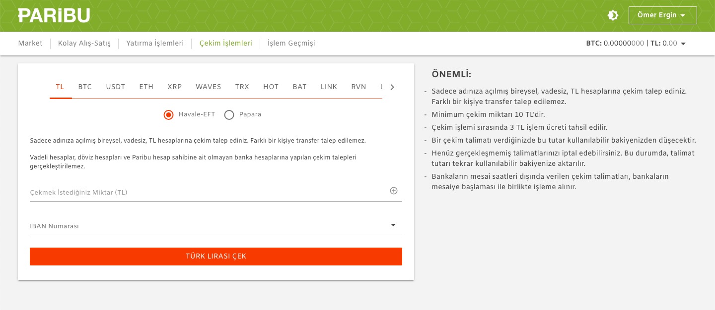The height and width of the screenshot is (310, 715).
Task: Open the IBAN Numarası dropdown
Action: coord(393,225)
